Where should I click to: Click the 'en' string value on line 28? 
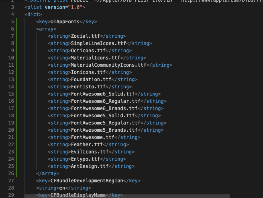62,188
